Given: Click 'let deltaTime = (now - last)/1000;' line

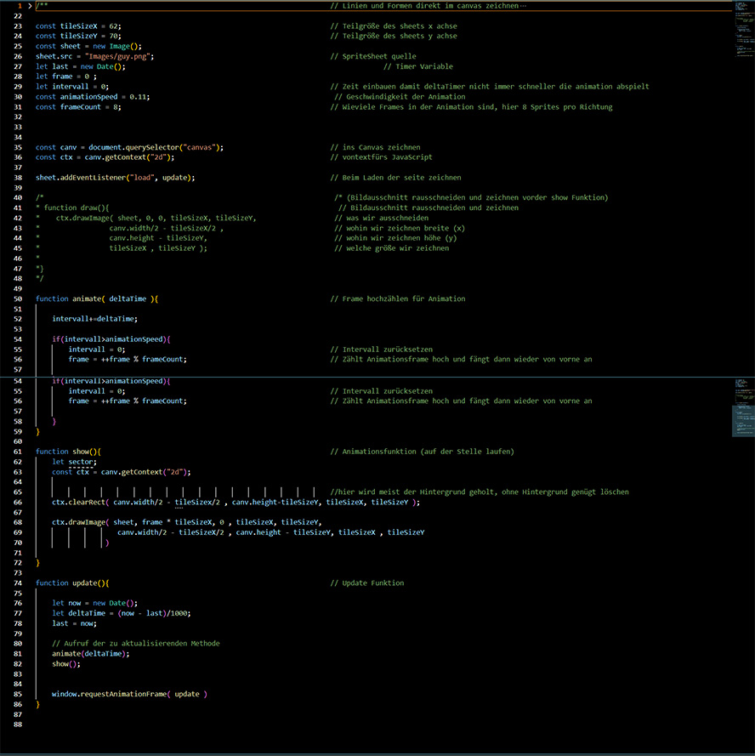Looking at the screenshot, I should click(121, 613).
